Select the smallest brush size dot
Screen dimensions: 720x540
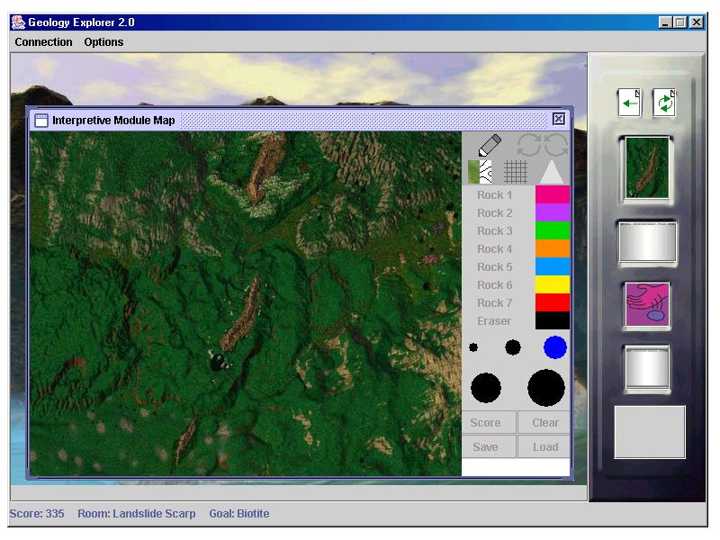(473, 347)
